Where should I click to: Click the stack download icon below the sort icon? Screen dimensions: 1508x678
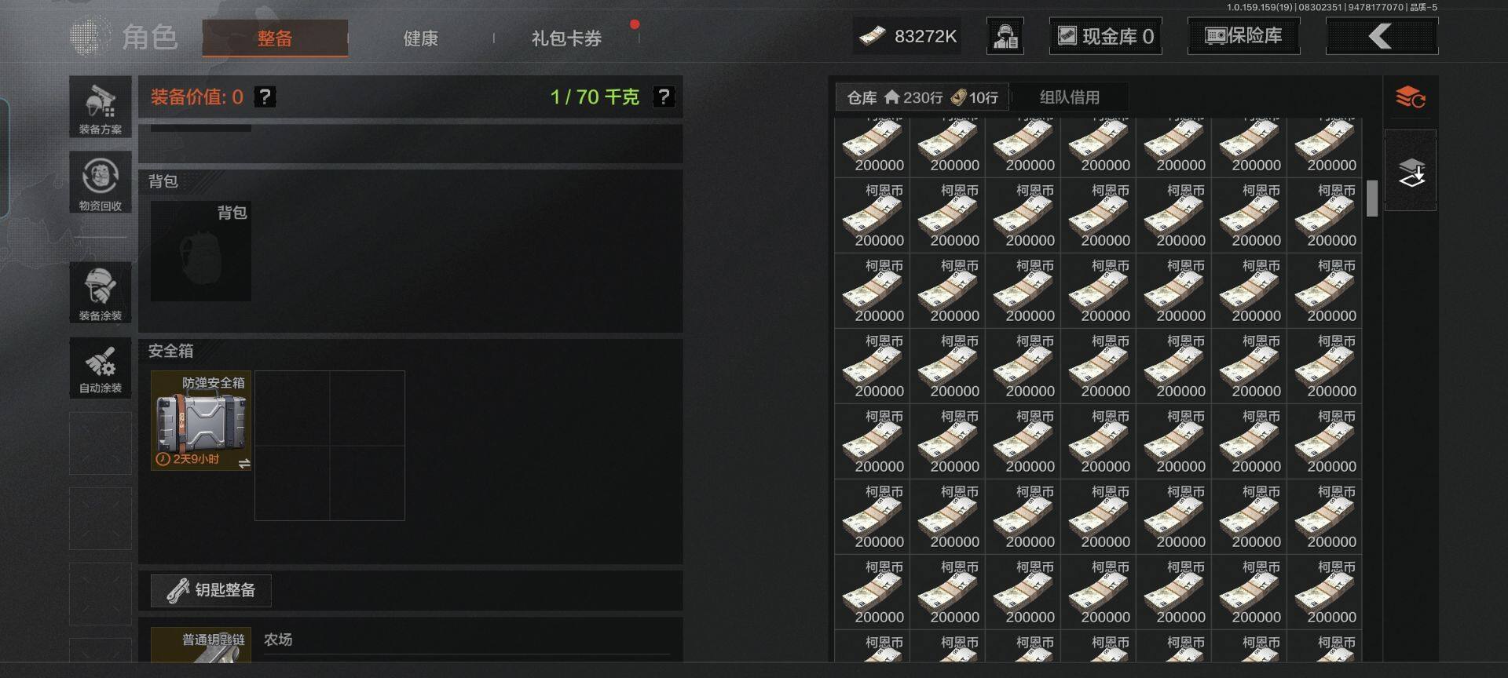pyautogui.click(x=1411, y=171)
